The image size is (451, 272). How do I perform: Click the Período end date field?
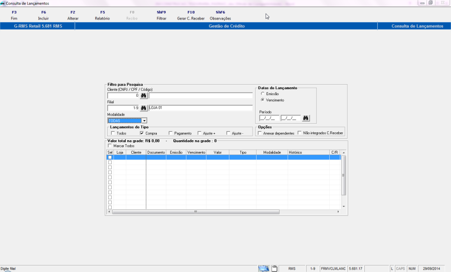pyautogui.click(x=291, y=118)
